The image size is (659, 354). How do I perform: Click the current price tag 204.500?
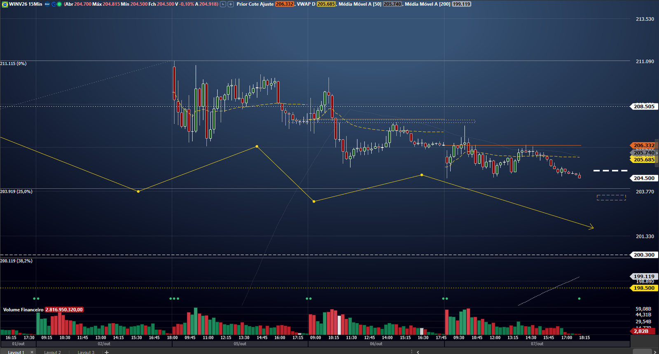coord(643,178)
